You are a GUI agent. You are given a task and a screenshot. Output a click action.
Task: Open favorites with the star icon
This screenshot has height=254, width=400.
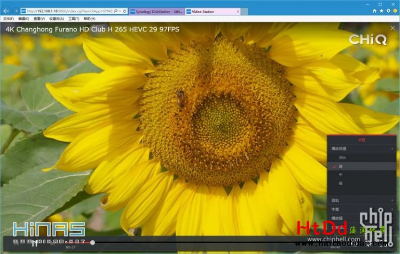tap(381, 11)
